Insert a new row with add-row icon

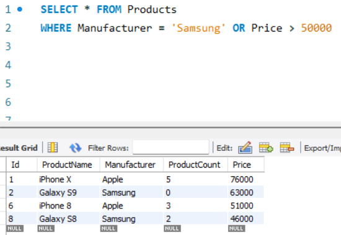[266, 148]
